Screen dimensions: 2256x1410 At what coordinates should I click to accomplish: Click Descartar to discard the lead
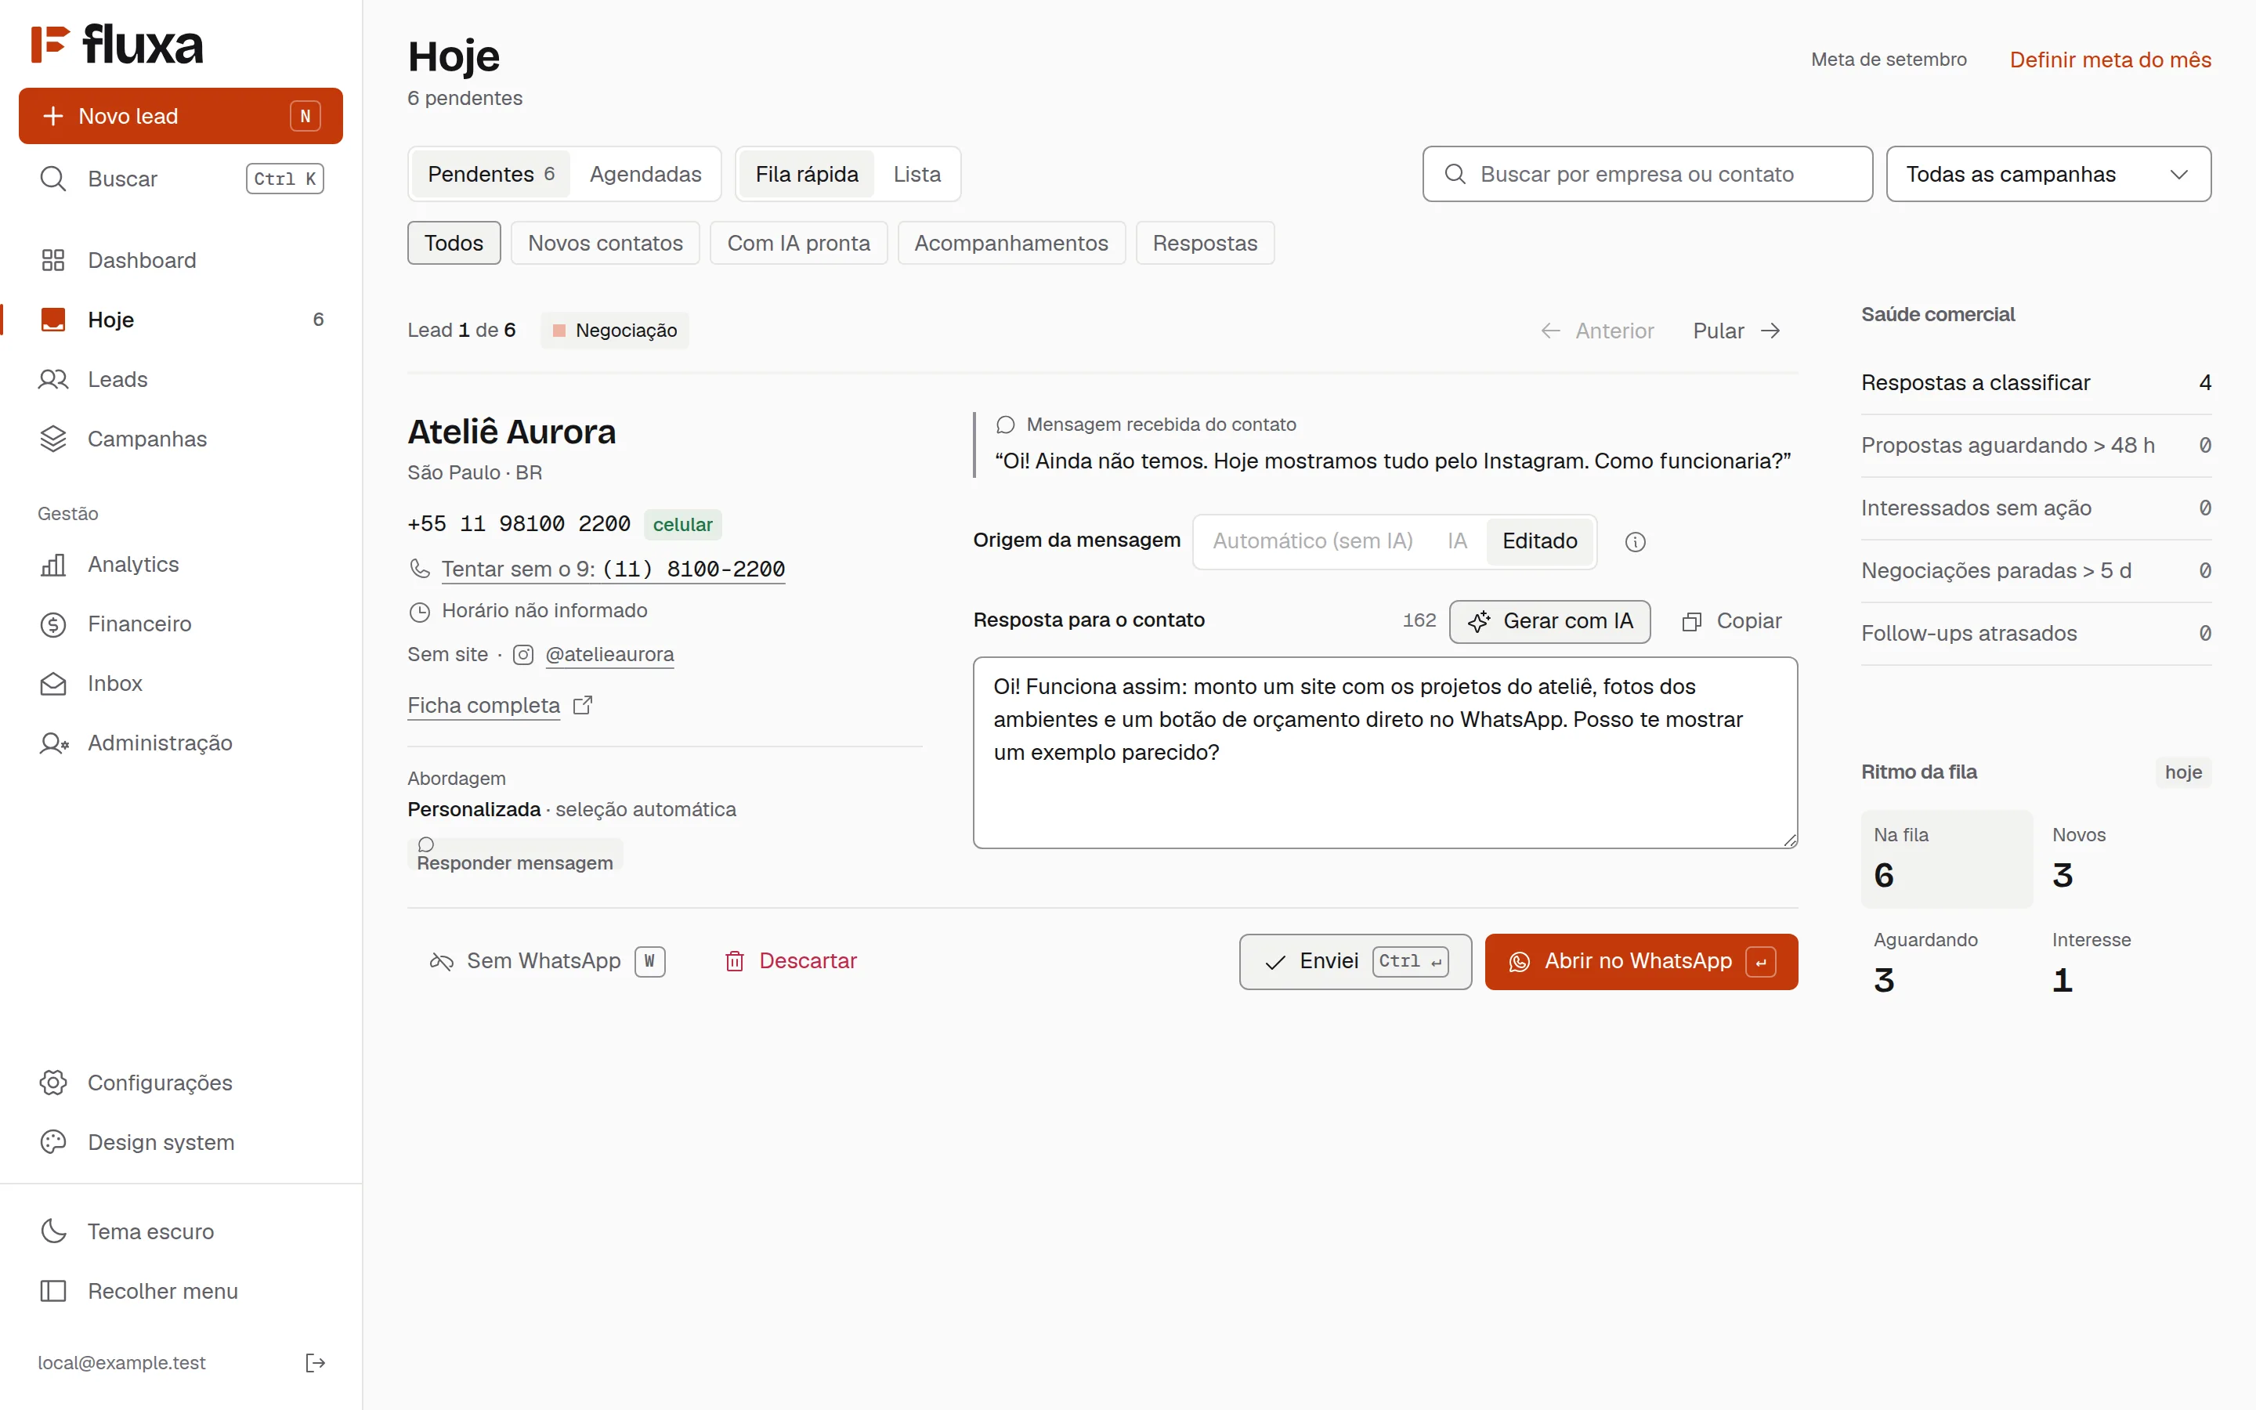click(x=790, y=960)
